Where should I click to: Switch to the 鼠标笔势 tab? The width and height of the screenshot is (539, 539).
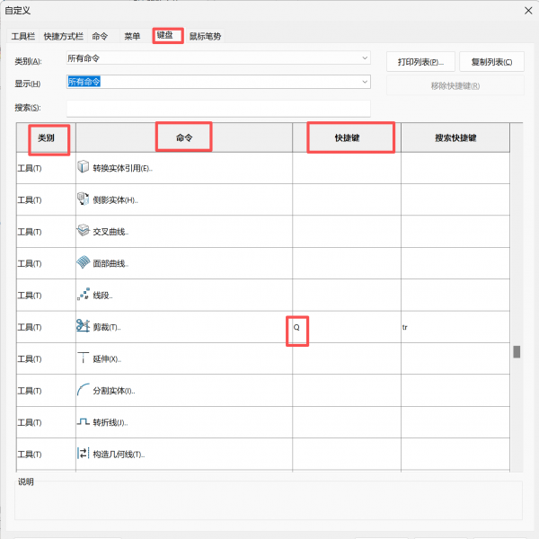205,36
